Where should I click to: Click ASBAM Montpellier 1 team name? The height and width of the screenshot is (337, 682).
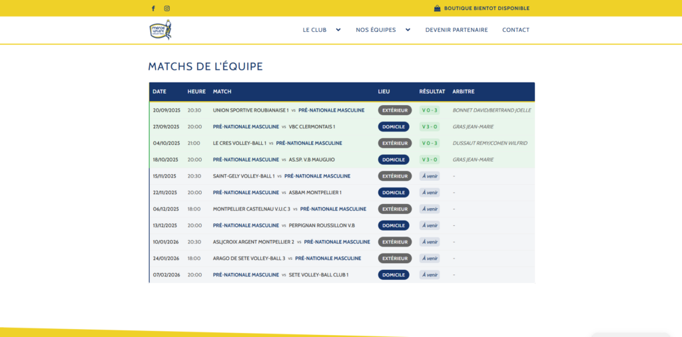[315, 192]
